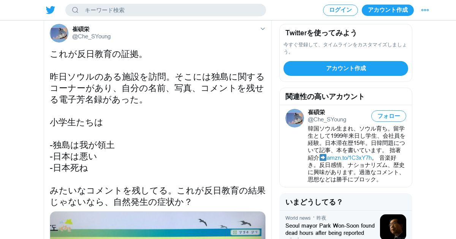Click the tweet author name 崔碩栄
This screenshot has height=239, width=456.
click(x=81, y=29)
